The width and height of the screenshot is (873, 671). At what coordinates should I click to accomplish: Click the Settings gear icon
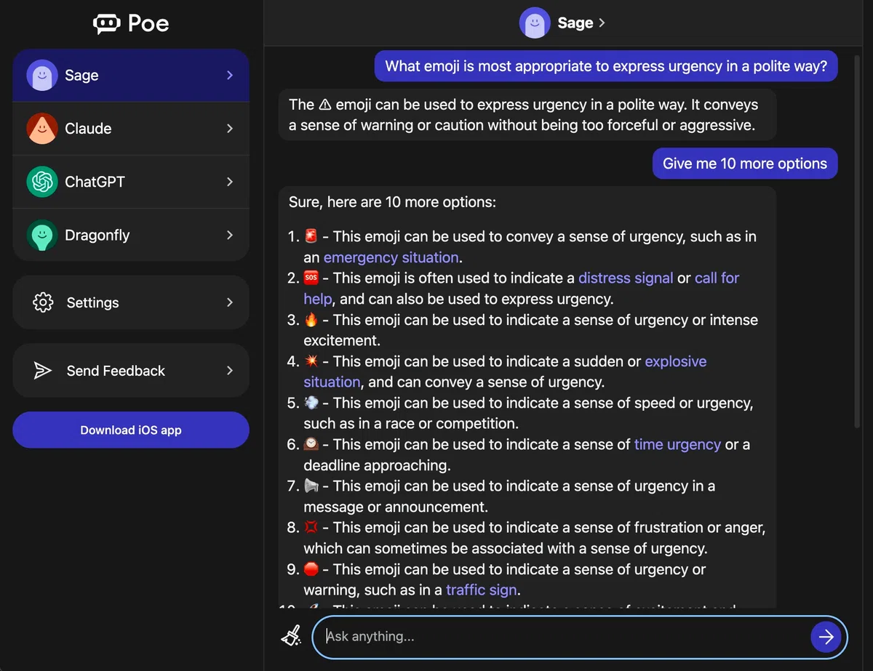tap(43, 302)
